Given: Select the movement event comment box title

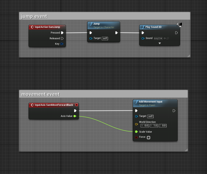Looking at the screenshot, I should pyautogui.click(x=40, y=94).
